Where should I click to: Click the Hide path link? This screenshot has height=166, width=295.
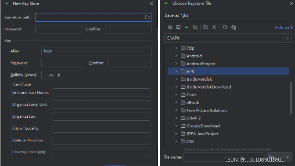point(284,28)
